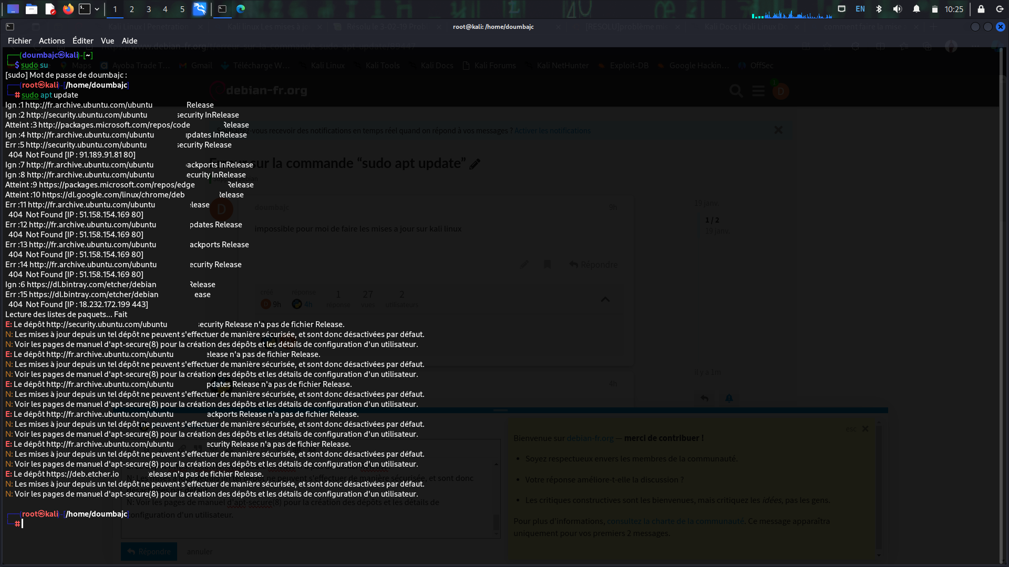Open the user avatar D on debian-fr.org

point(781,91)
